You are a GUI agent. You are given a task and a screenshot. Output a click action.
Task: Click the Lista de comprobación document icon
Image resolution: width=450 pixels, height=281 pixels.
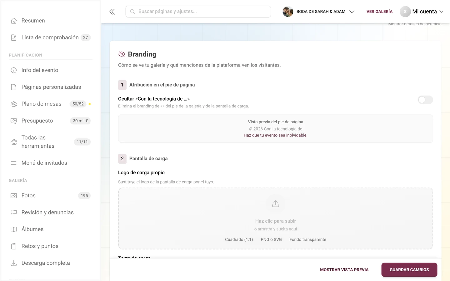click(14, 37)
